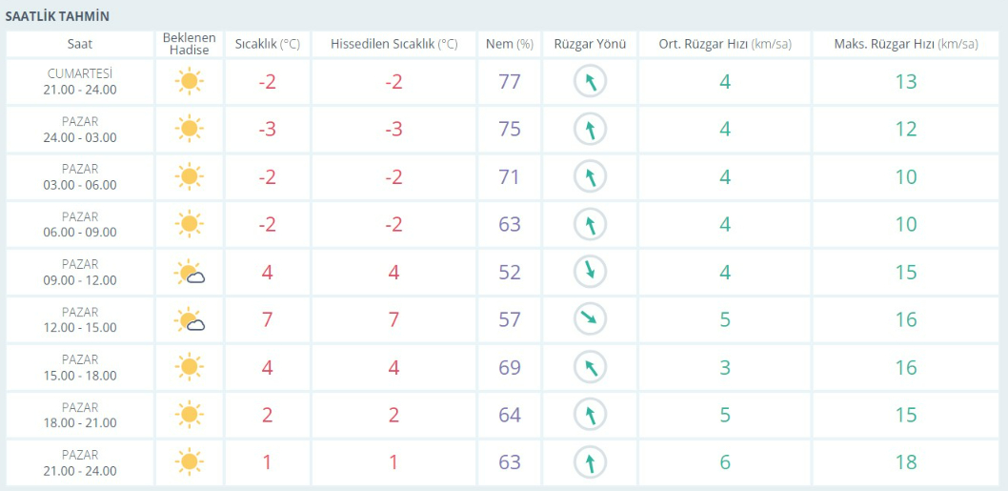Click the SAATLİK TAHMİN section title
1008x491 pixels.
click(57, 16)
